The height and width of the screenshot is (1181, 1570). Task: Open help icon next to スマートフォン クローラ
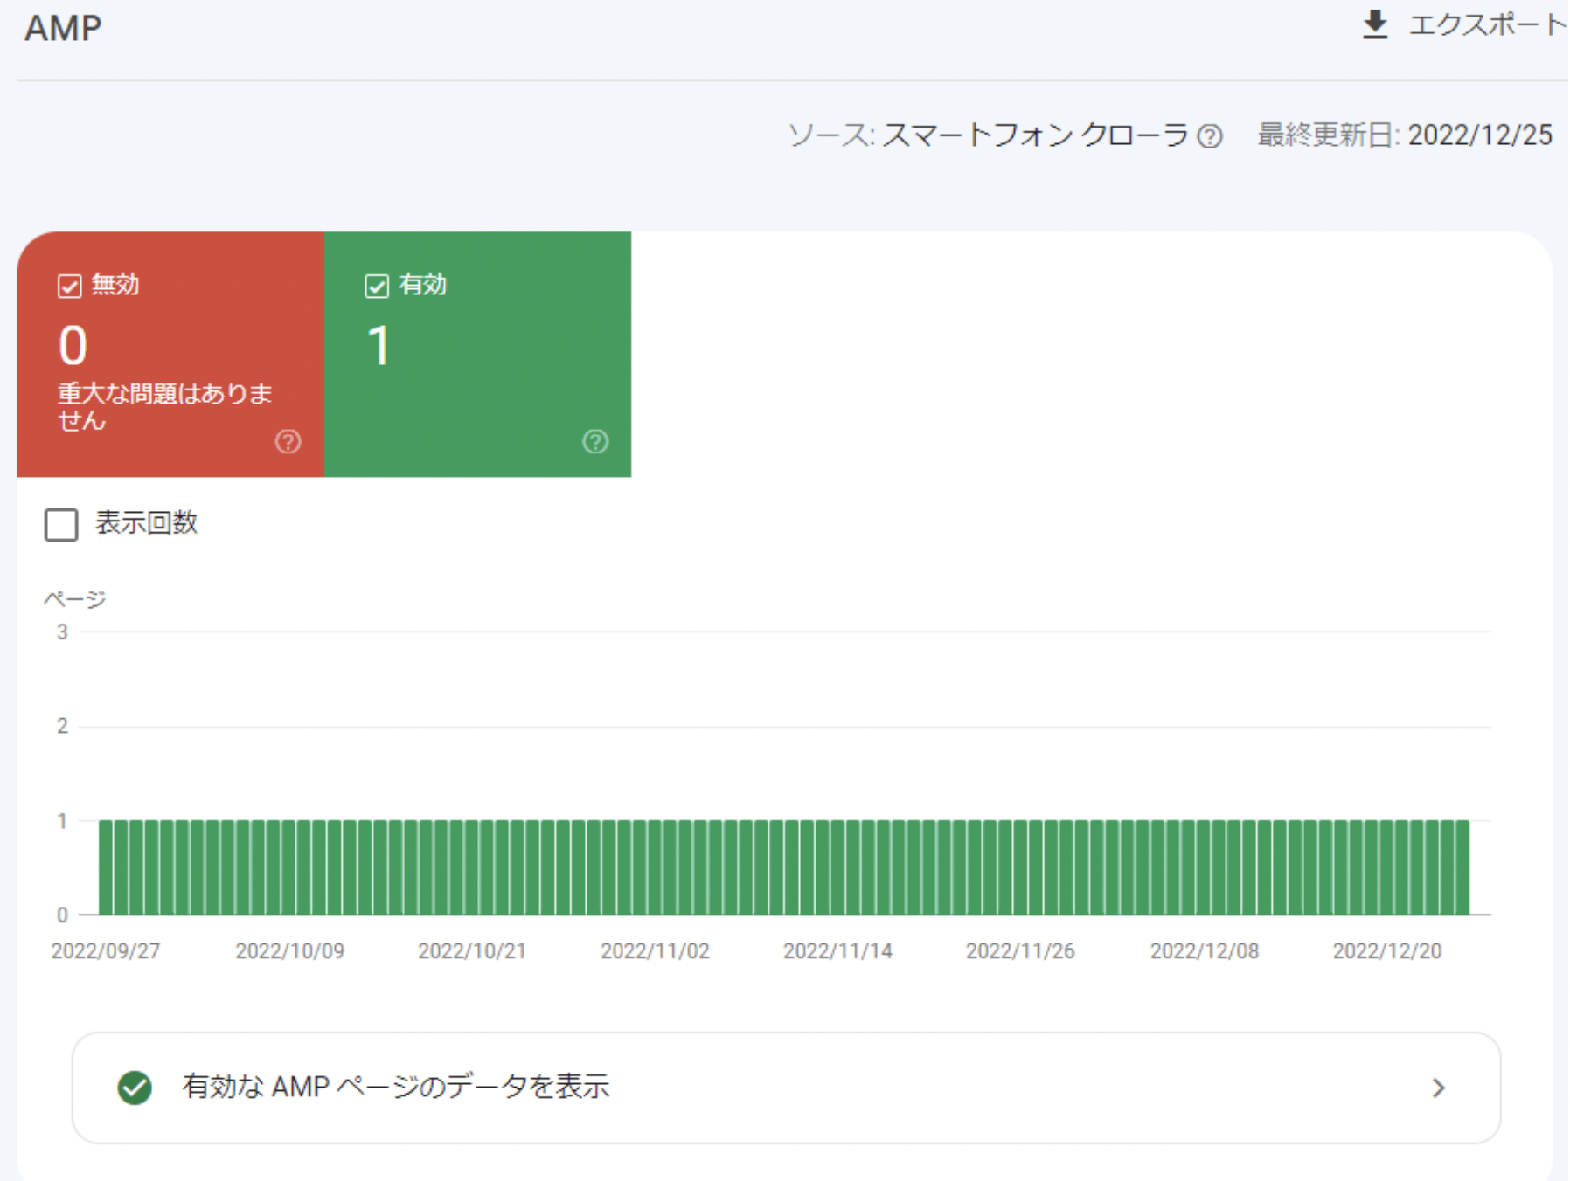point(1210,136)
